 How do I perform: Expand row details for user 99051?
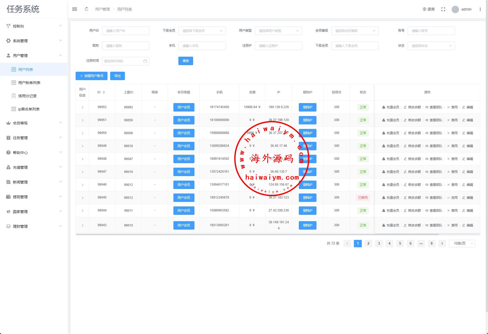coord(82,120)
